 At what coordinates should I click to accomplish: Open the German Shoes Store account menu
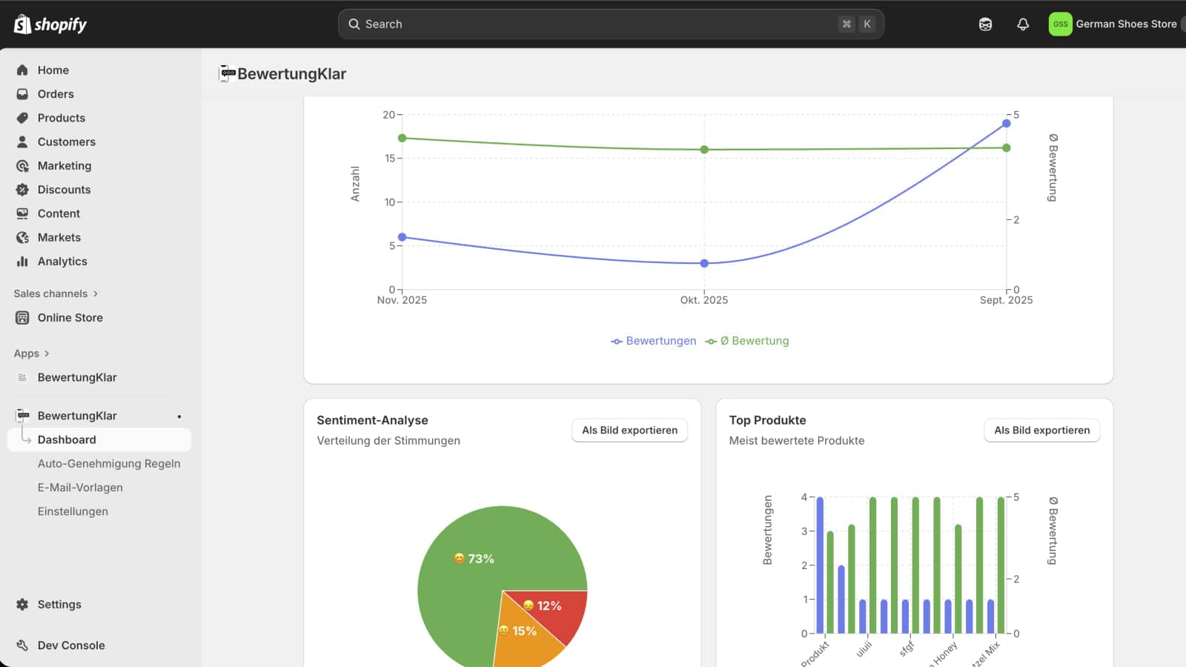tap(1113, 24)
